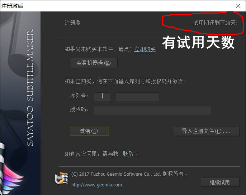Screen dimensions: 246x195
Task: Click the 如果已购买 instruction text
Action: point(126,81)
